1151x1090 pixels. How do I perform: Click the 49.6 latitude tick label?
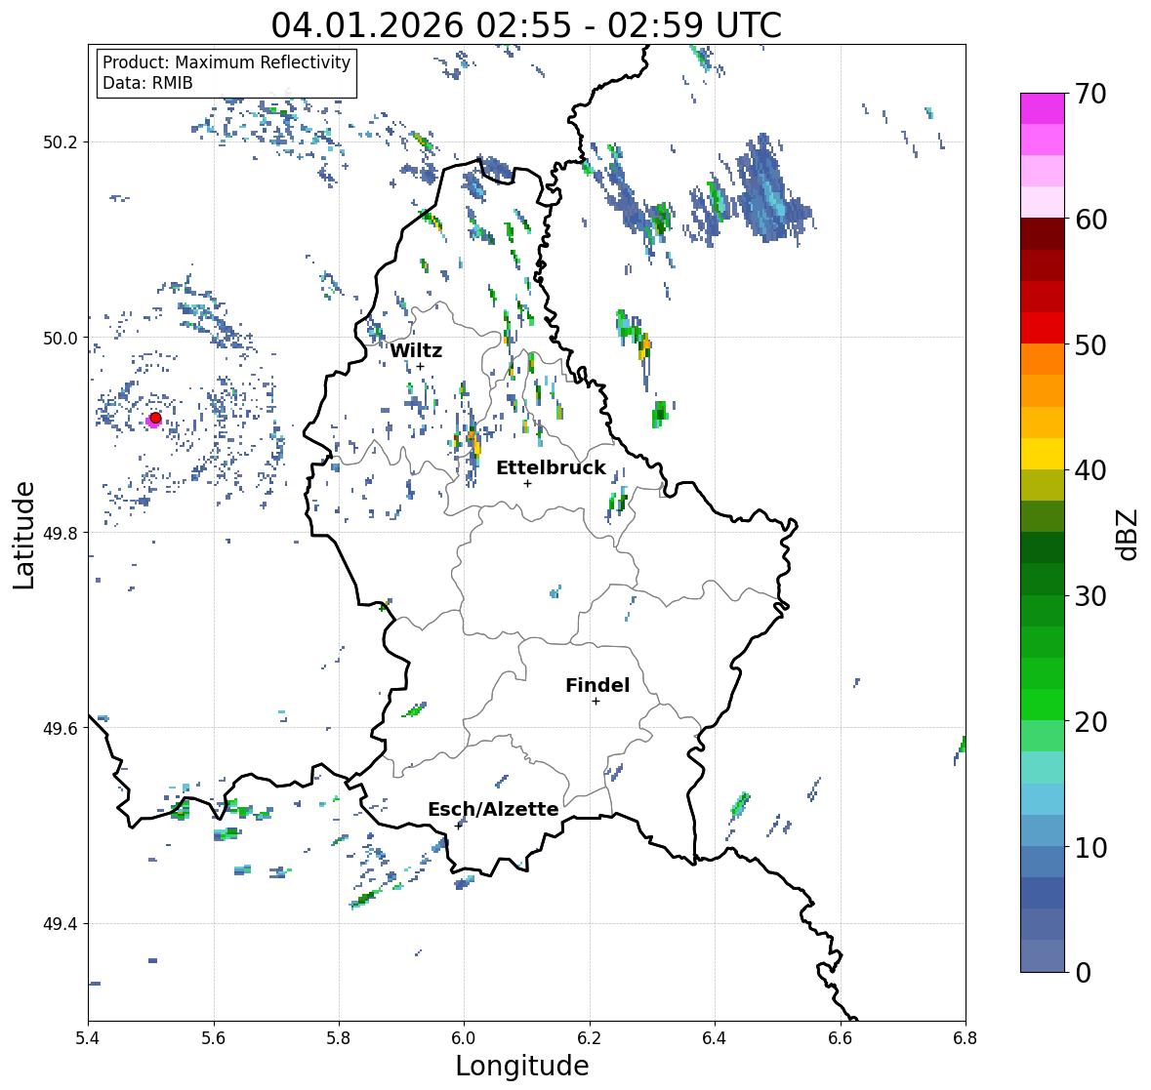click(61, 728)
